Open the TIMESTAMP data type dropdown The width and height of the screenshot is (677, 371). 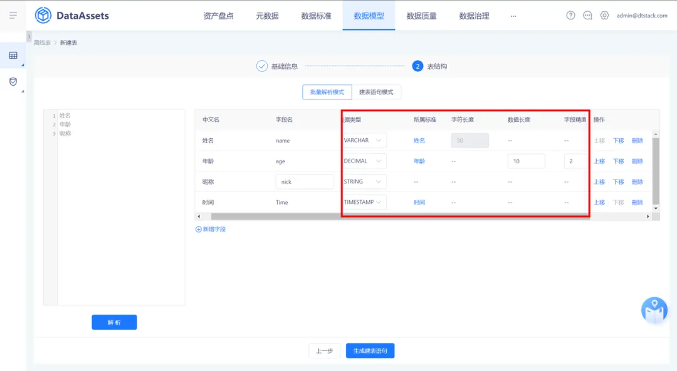(x=364, y=202)
